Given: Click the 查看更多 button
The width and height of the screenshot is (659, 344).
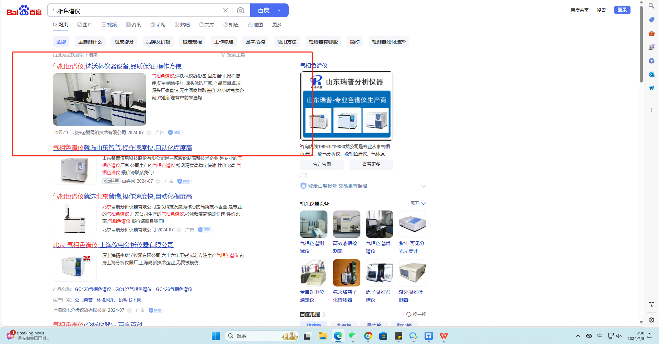Looking at the screenshot, I should 371,165.
